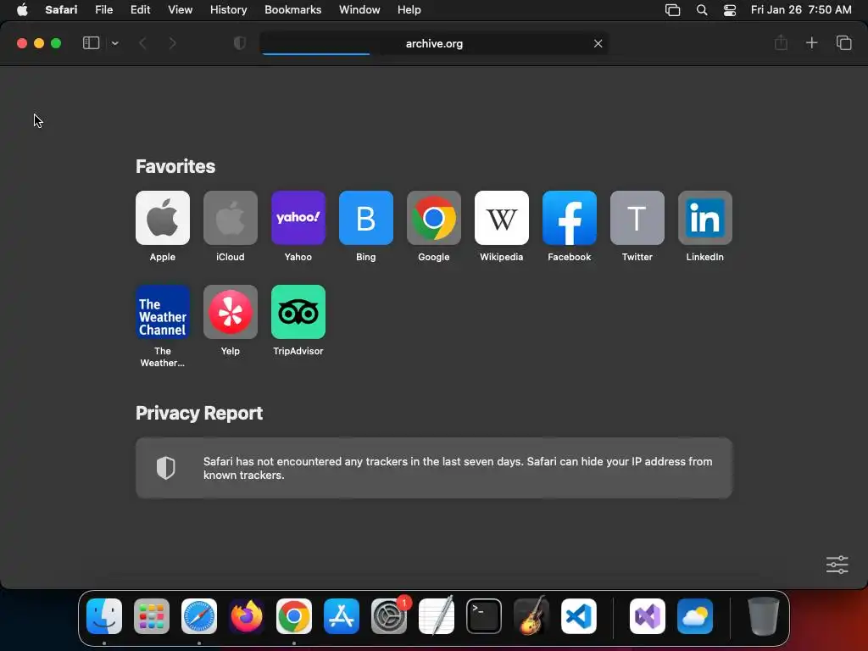Open the Apple menu
868x651 pixels.
pos(22,10)
